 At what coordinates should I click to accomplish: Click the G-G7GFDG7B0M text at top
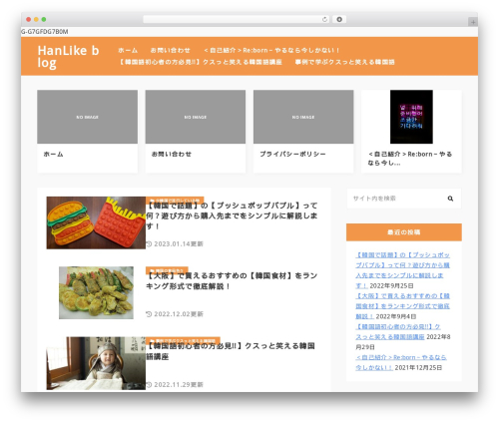tap(45, 32)
